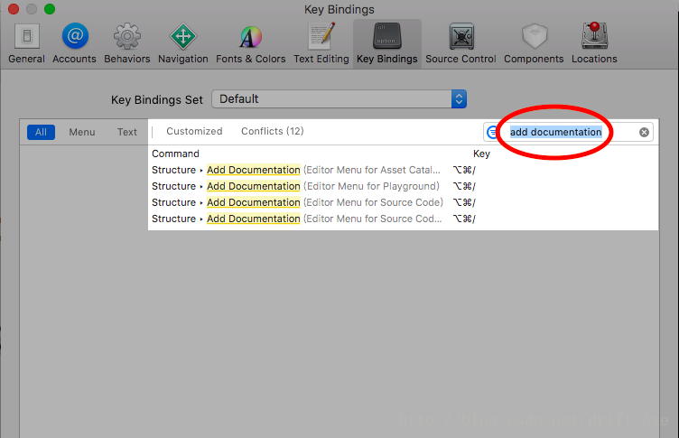
Task: Zoom the Key Bindings window with green button
Action: pos(50,9)
